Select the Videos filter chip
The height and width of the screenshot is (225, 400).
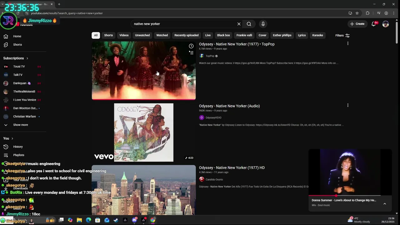124,35
